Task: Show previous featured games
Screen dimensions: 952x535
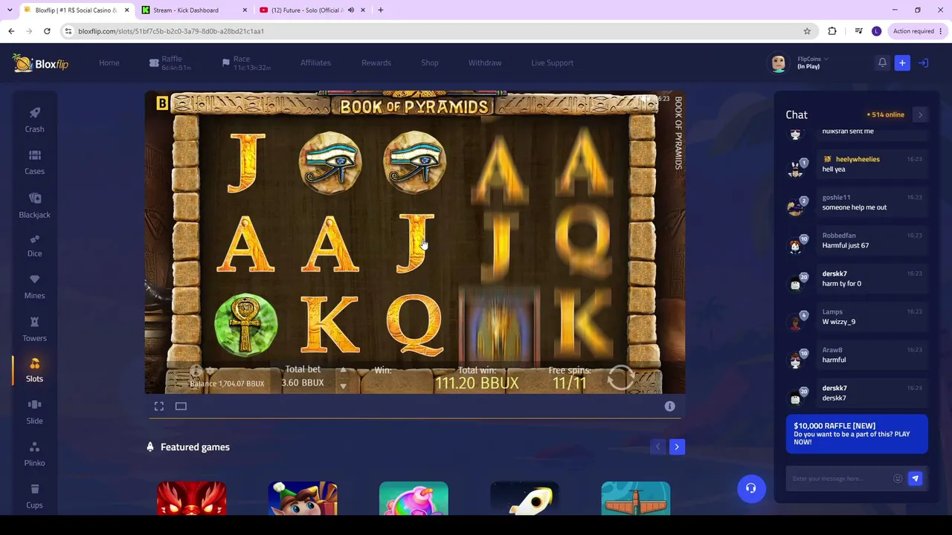Action: click(x=657, y=447)
